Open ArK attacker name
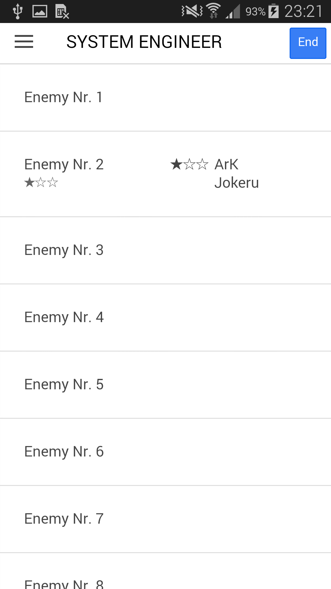This screenshot has width=331, height=589. click(x=226, y=164)
